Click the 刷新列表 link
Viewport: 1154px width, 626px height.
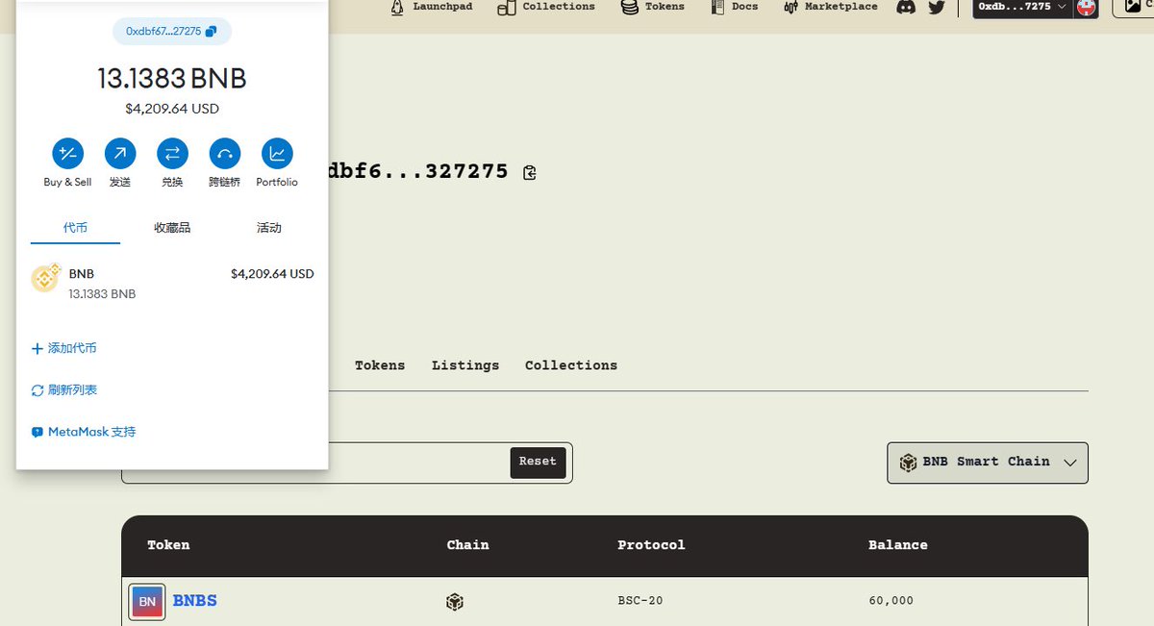(64, 390)
